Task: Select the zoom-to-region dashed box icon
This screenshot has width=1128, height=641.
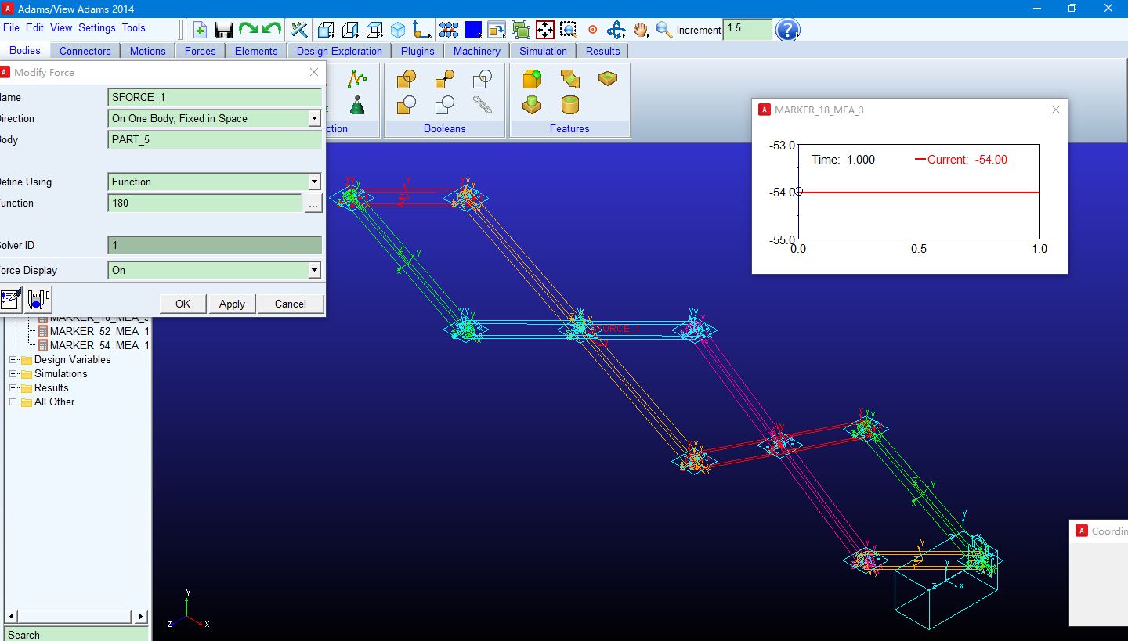Action: [x=569, y=30]
